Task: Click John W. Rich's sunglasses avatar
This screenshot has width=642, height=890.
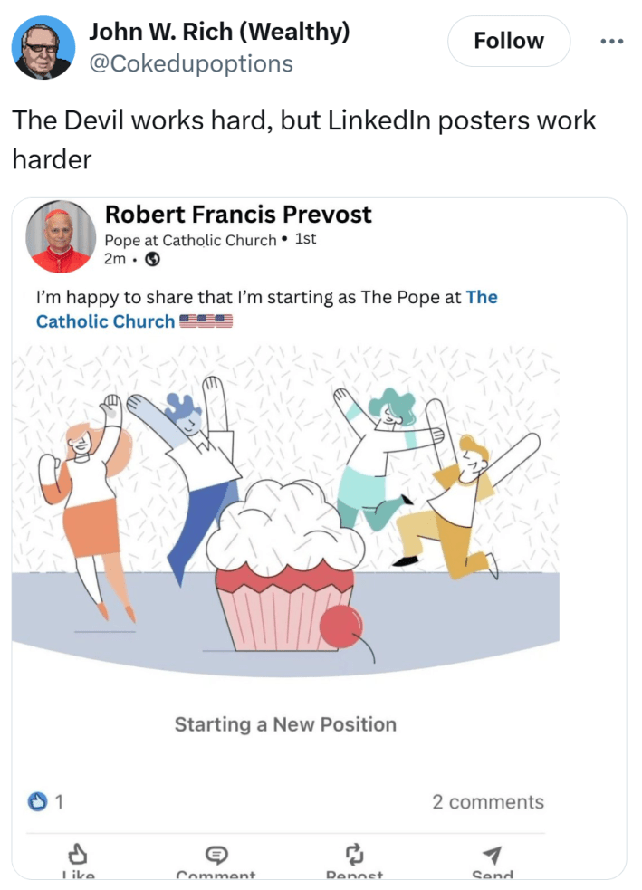Action: (43, 46)
